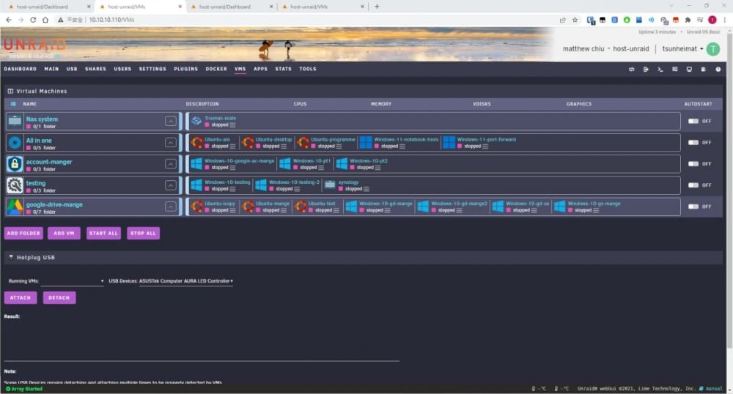Click the google-drive-mange Drive icon

(15, 207)
